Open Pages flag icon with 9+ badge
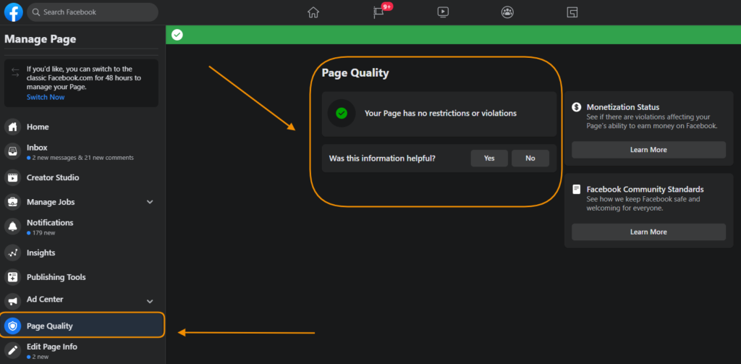The width and height of the screenshot is (741, 364). point(378,12)
